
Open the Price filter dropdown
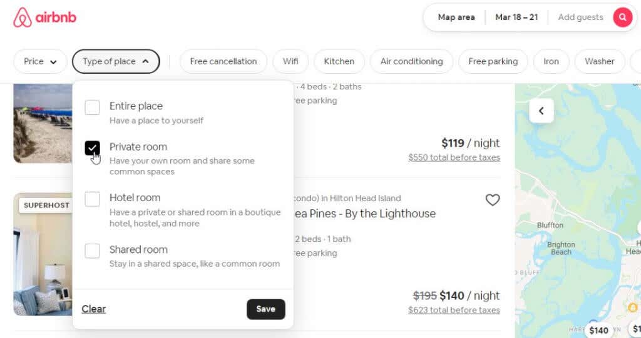point(40,61)
